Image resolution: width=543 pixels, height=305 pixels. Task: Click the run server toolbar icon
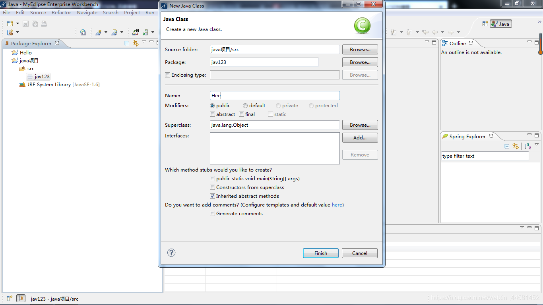(145, 32)
